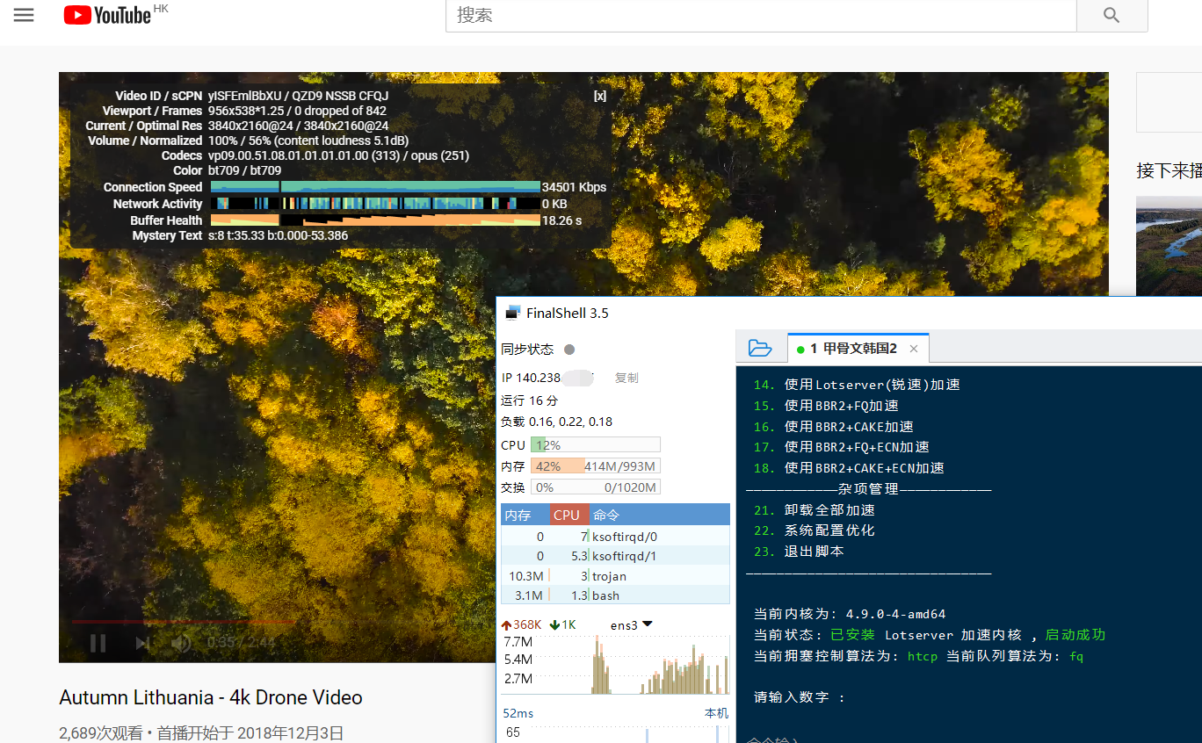
Task: Click the 接下来播放 up-next heading
Action: (x=1169, y=170)
